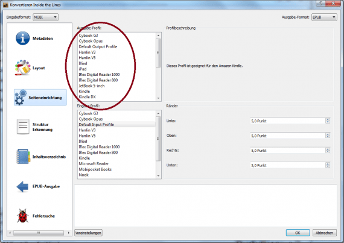Open the Eingabeformat MOBI dropdown
Image resolution: width=344 pixels, height=243 pixels.
coord(45,17)
